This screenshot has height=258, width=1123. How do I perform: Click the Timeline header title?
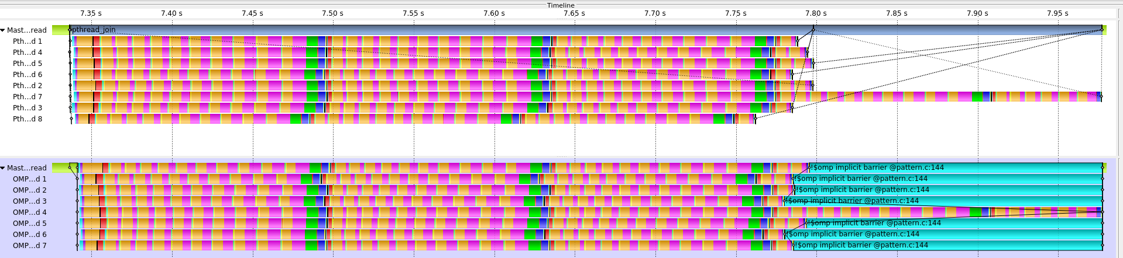[x=561, y=5]
